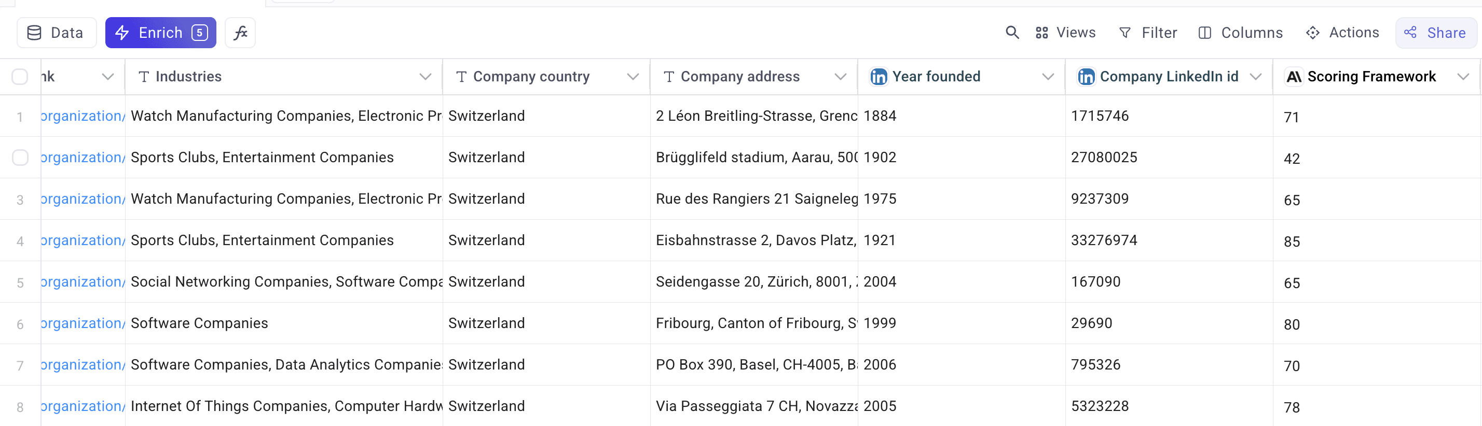Click the LinkedIn icon on Year founded column
Viewport: 1482px width, 426px height.
(x=879, y=77)
